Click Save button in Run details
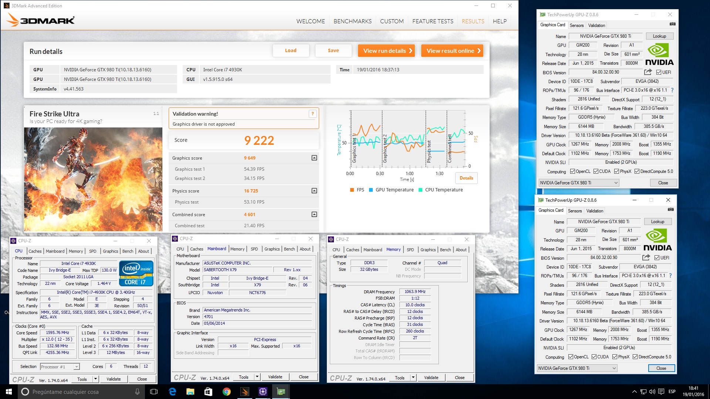Viewport: 710px width, 399px height. pos(333,51)
